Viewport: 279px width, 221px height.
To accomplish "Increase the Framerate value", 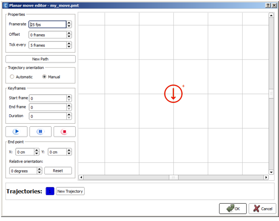I will coord(69,22).
